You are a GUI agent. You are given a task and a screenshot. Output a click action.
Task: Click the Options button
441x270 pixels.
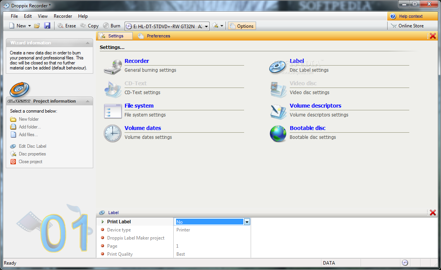[242, 26]
